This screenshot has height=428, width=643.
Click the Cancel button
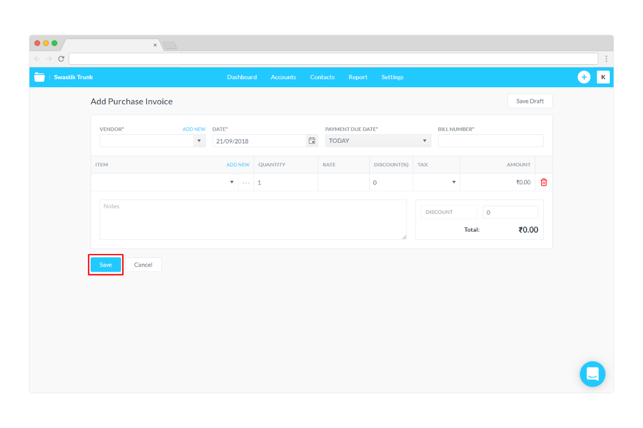143,265
